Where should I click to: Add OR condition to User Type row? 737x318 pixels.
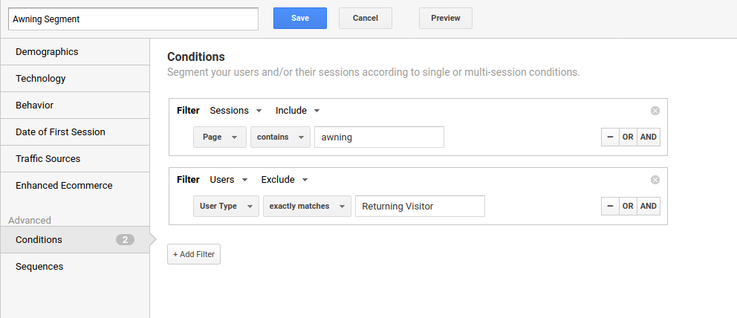tap(628, 207)
